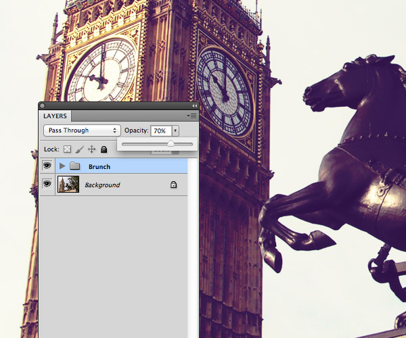Hide the Brunch group layer

tap(47, 165)
